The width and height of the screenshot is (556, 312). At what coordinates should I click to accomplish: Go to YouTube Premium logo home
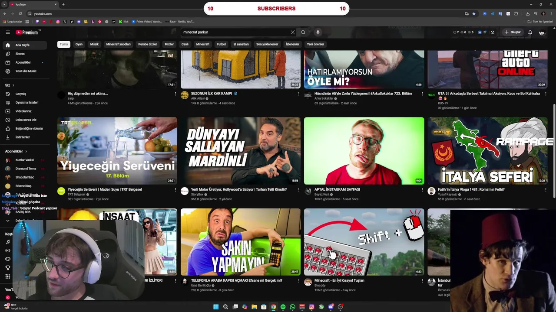(x=27, y=32)
